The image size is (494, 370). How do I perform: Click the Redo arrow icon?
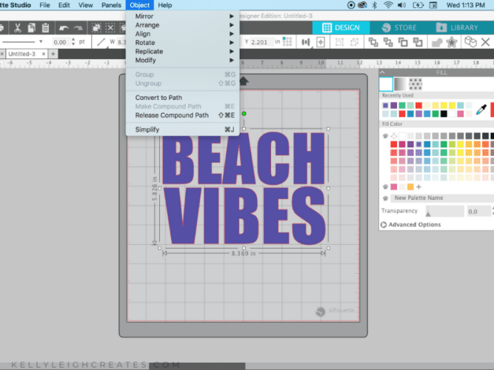click(x=78, y=28)
